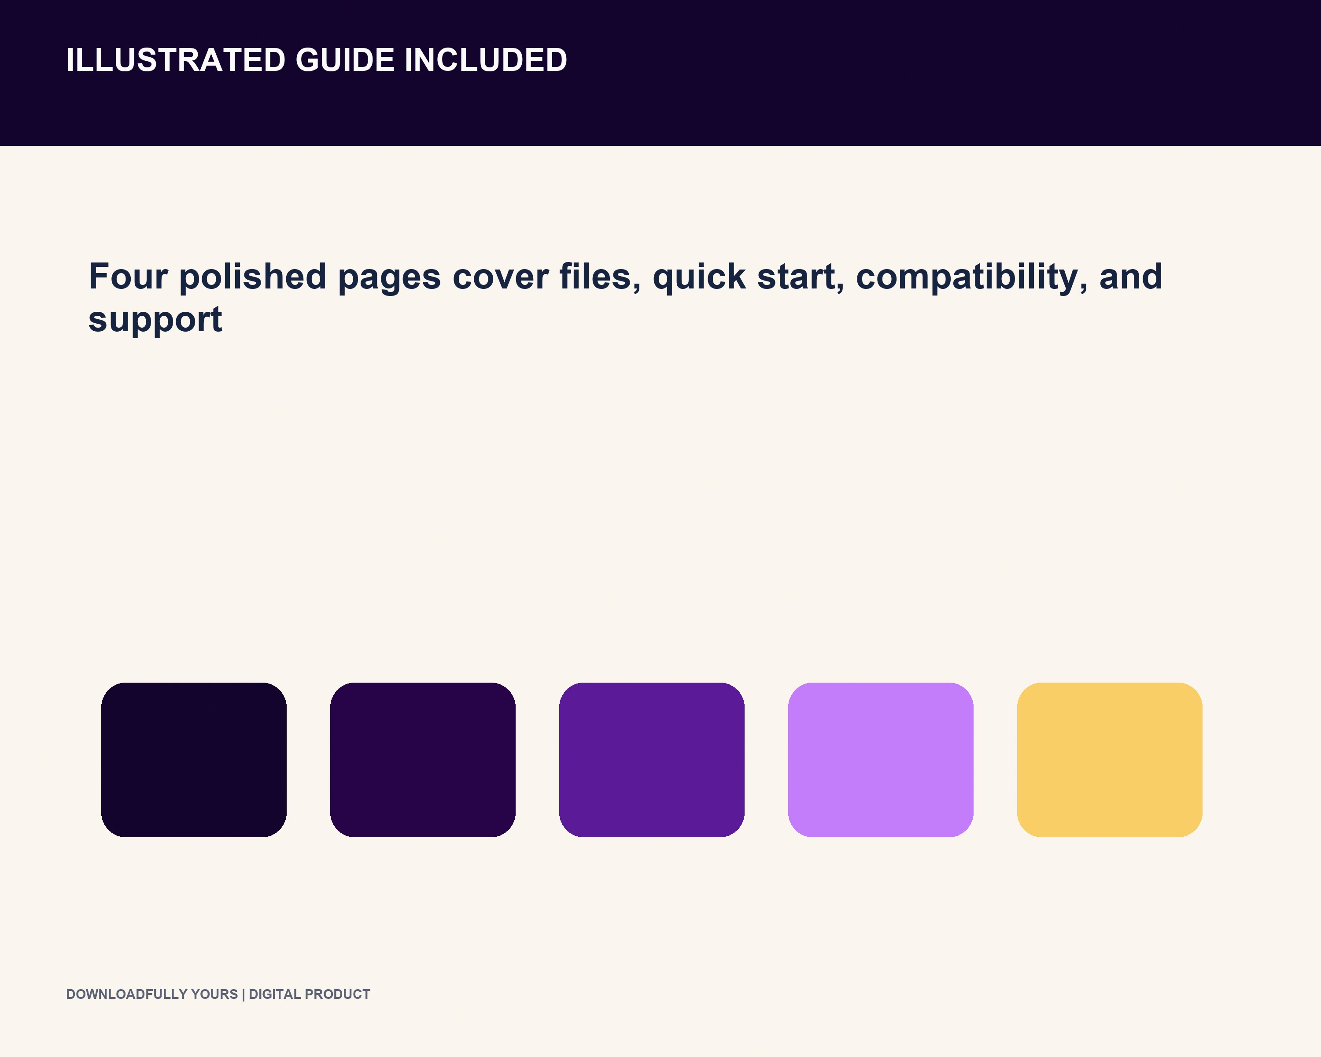Select the deep plum purple swatch

pyautogui.click(x=423, y=760)
